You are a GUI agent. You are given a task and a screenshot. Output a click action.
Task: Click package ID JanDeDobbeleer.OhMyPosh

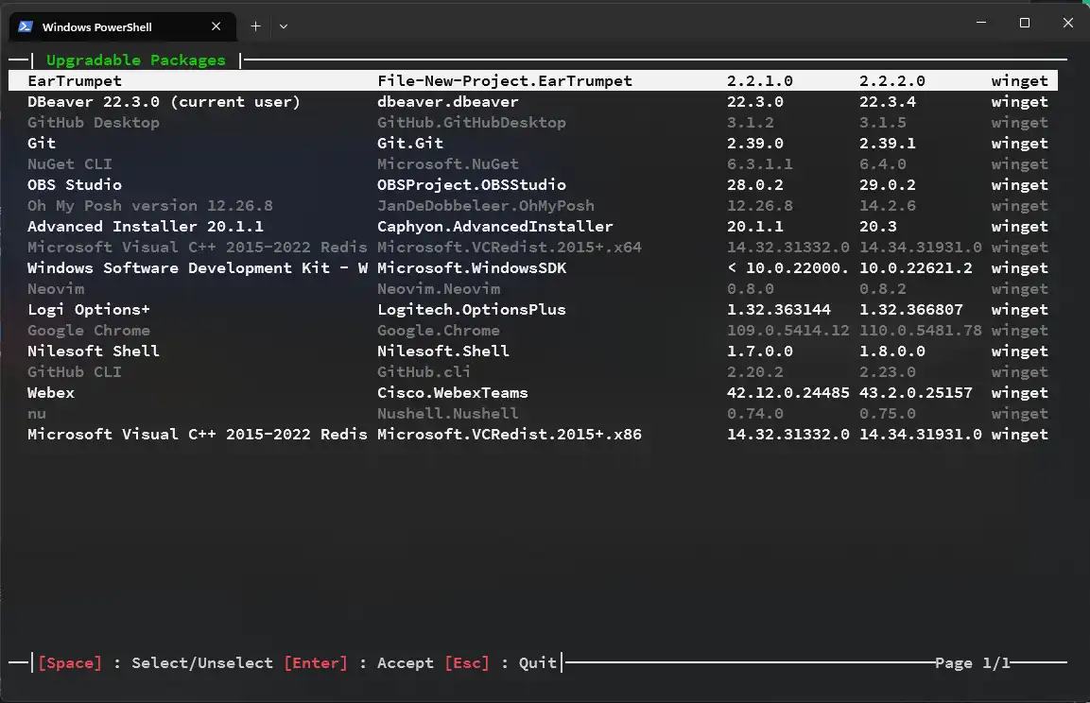(486, 206)
